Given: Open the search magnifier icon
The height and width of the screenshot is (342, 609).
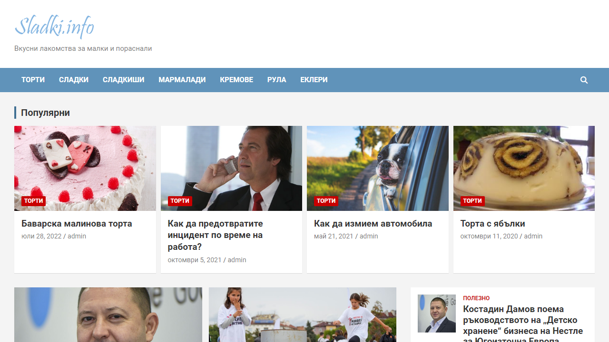Looking at the screenshot, I should point(584,80).
